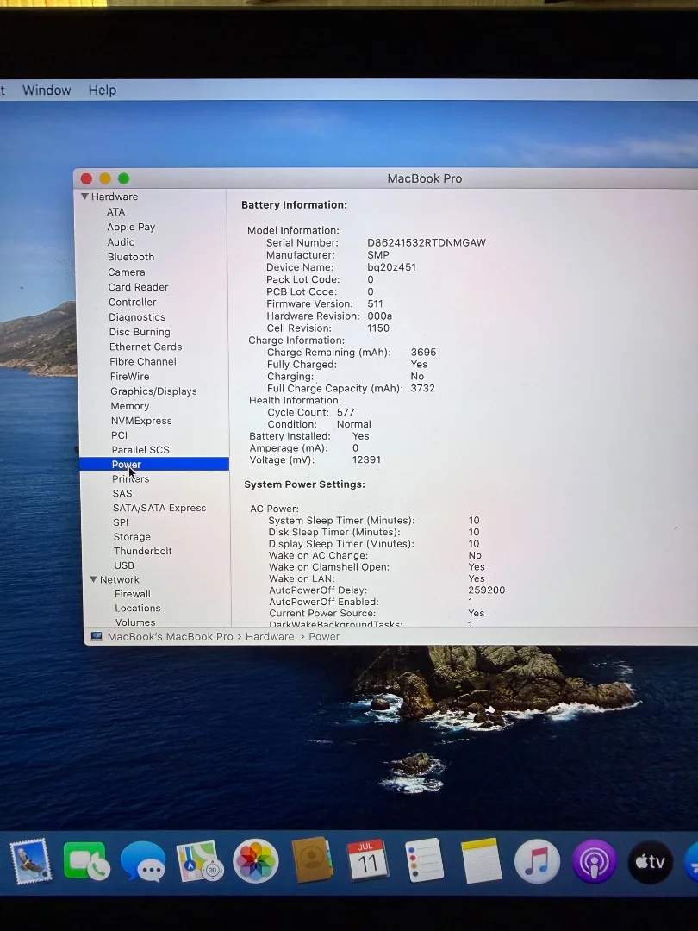Open the Reminders app icon
Viewport: 698px width, 931px height.
pos(424,859)
